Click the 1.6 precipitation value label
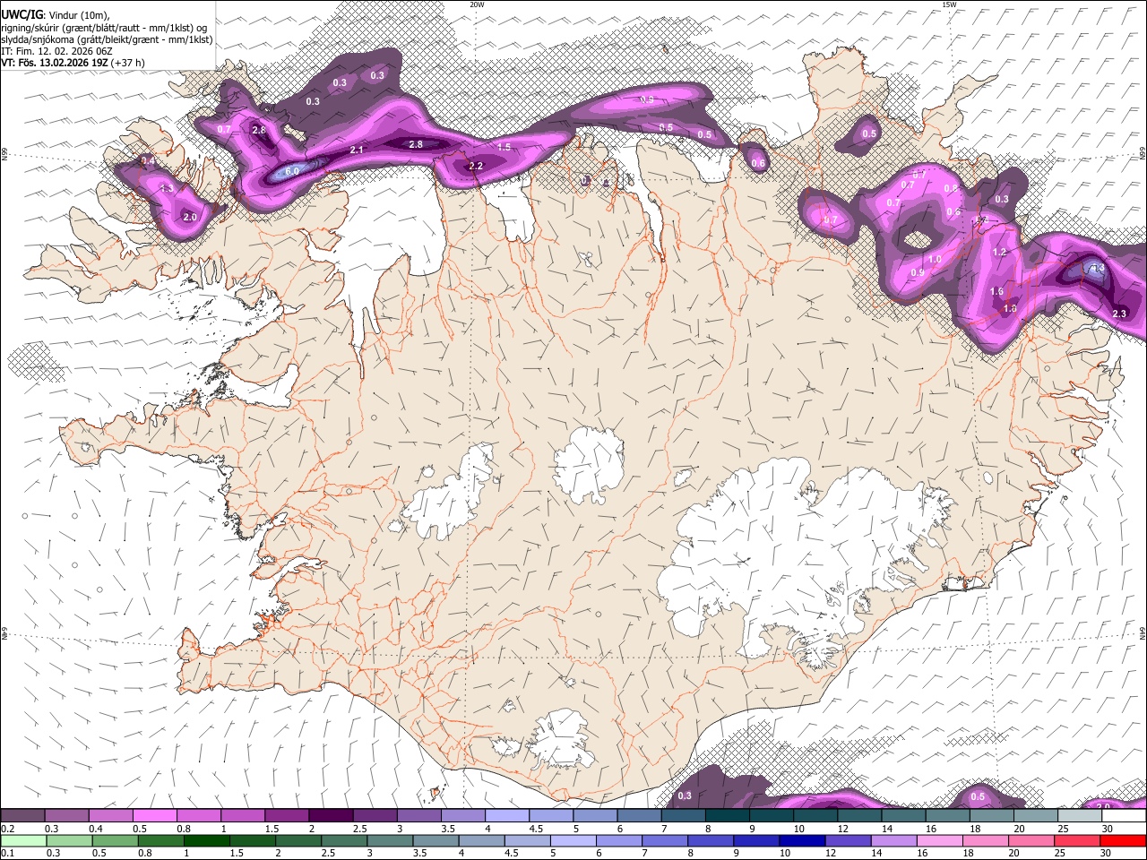1147x860 pixels. [x=996, y=292]
